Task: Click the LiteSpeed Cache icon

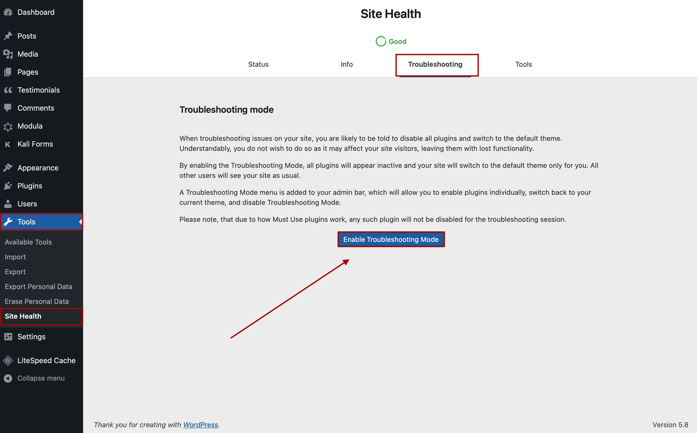Action: (x=8, y=360)
